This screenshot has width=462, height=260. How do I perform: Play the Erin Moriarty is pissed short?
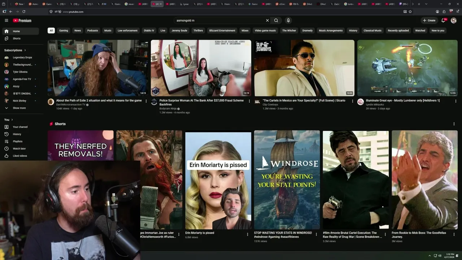point(218,180)
